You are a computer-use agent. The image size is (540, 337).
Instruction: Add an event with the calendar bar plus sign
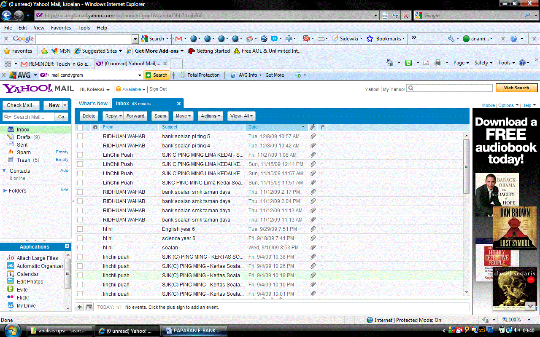[79, 307]
